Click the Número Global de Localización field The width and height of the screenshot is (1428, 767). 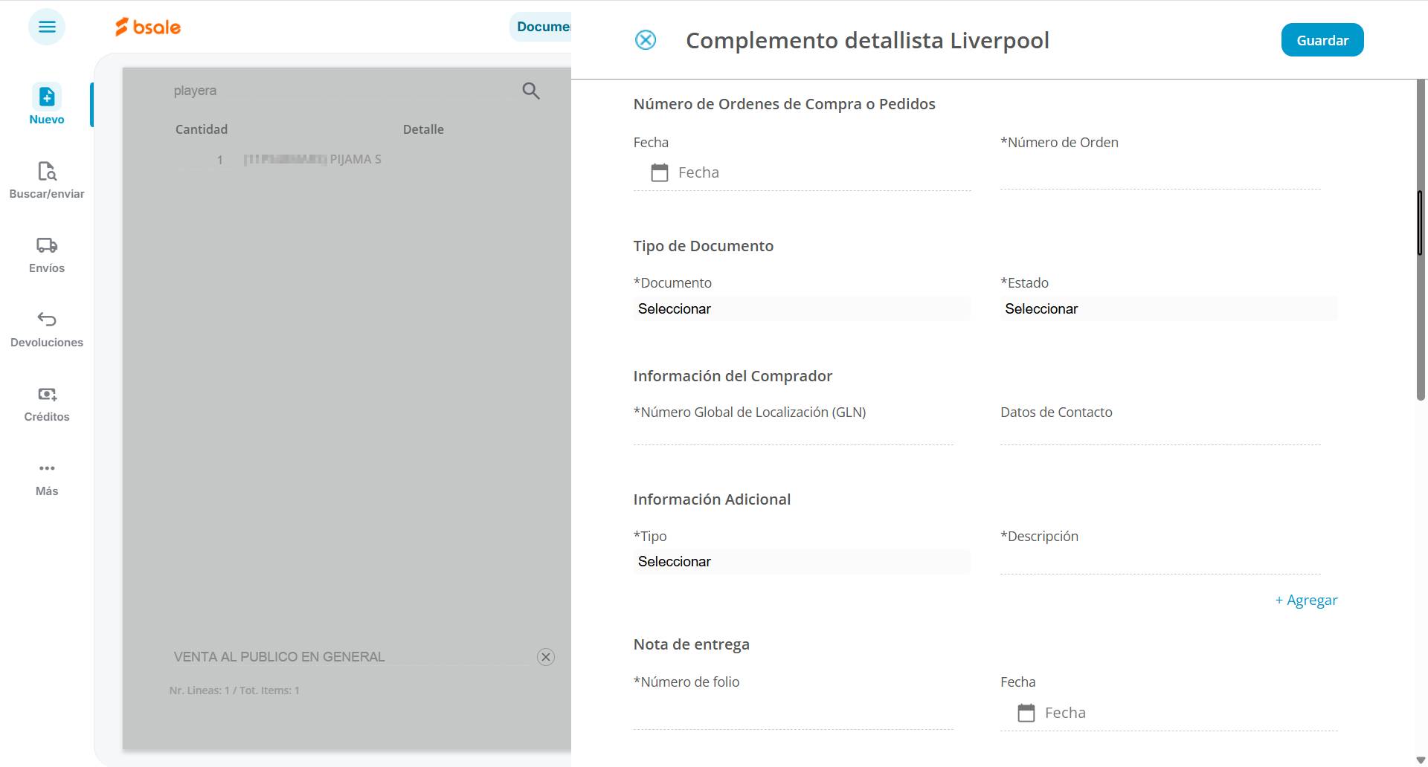click(x=794, y=431)
